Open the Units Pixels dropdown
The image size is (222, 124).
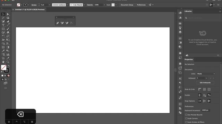tap(206, 74)
